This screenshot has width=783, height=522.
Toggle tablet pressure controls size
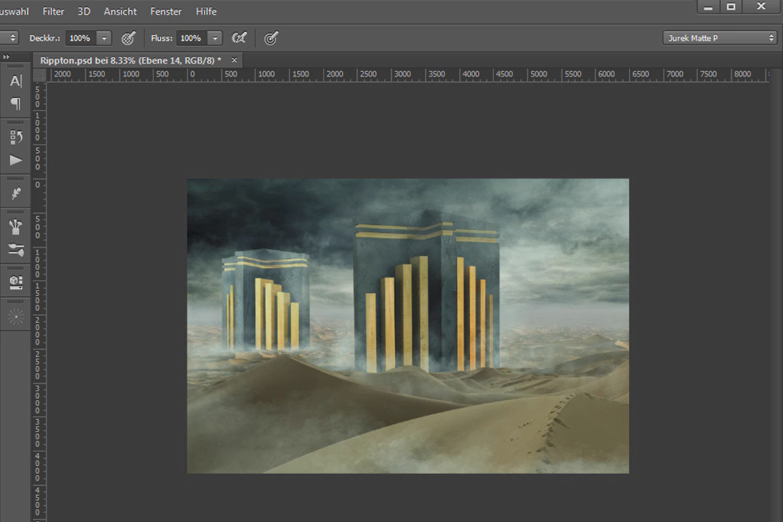click(x=271, y=38)
